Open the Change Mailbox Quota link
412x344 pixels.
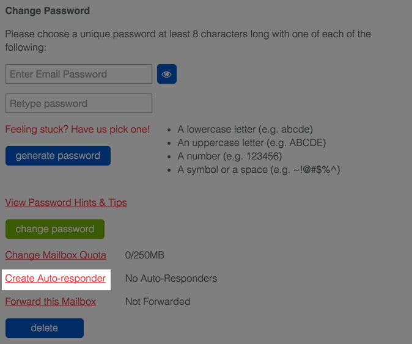tap(56, 255)
